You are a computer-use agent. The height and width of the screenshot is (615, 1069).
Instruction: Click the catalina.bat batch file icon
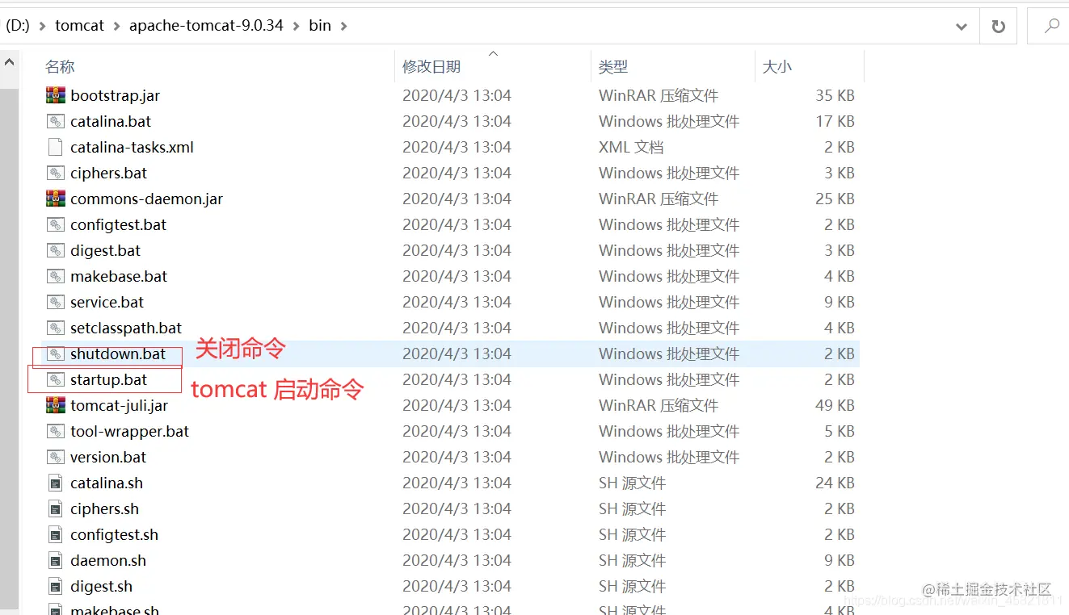(55, 120)
